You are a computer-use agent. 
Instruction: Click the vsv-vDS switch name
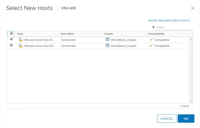(x=68, y=8)
